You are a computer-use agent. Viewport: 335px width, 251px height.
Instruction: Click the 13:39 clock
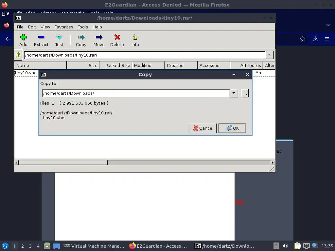[x=327, y=246]
